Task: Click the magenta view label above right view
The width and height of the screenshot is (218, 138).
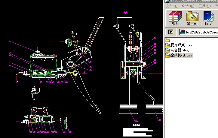Action: pyautogui.click(x=126, y=13)
